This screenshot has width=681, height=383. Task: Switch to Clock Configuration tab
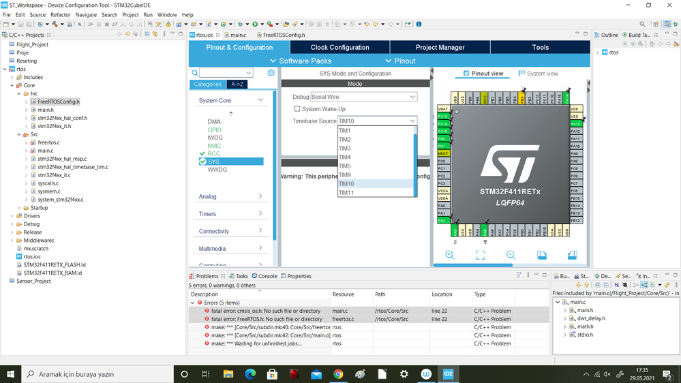click(339, 47)
